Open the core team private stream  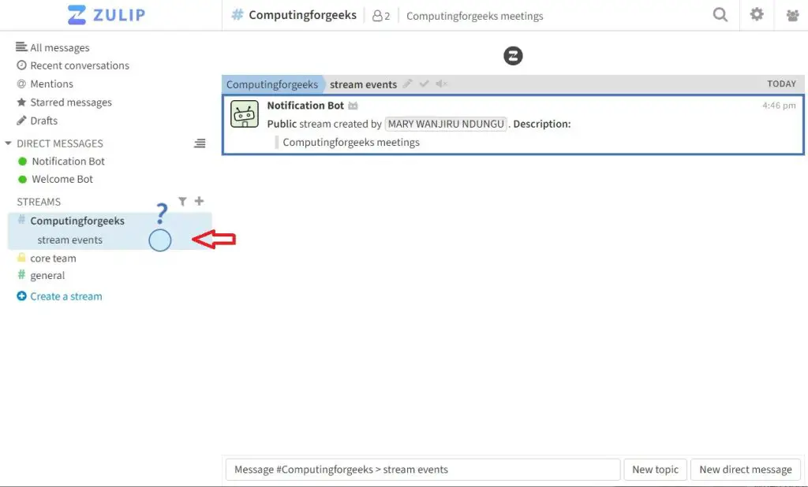pyautogui.click(x=53, y=258)
